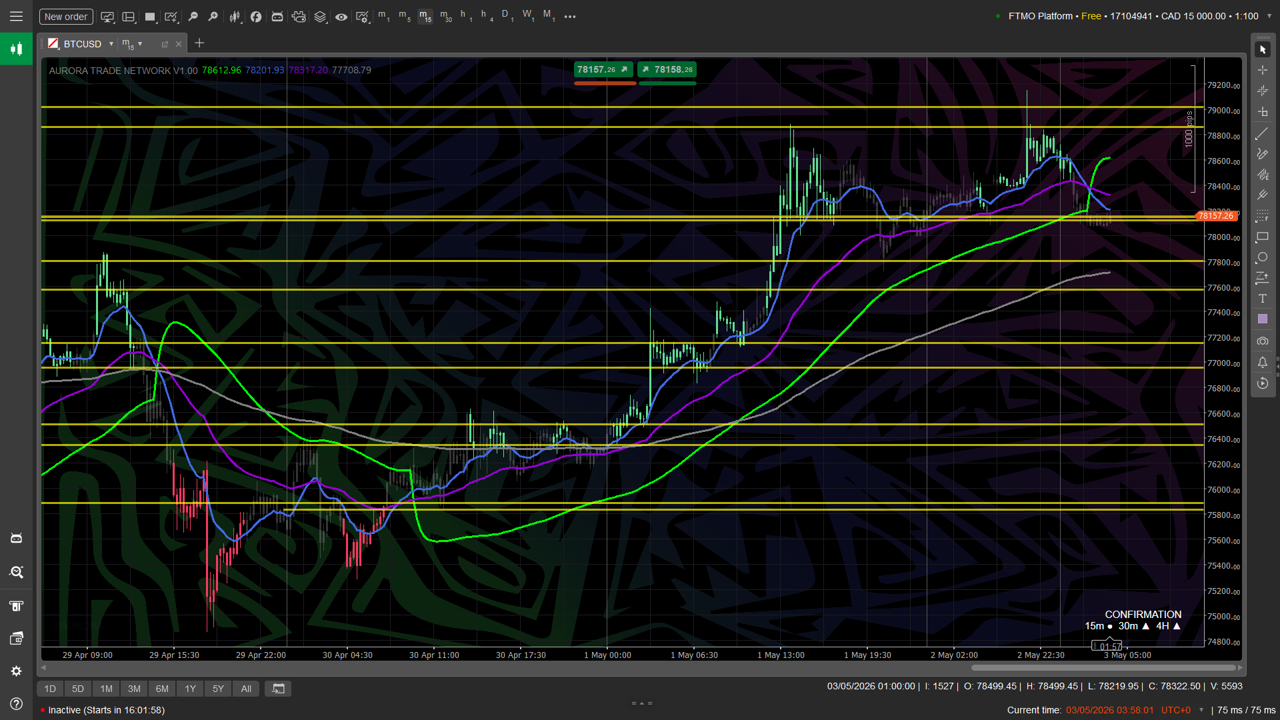Open the purple drawing color swatch
Viewport: 1280px width, 720px height.
[1263, 319]
